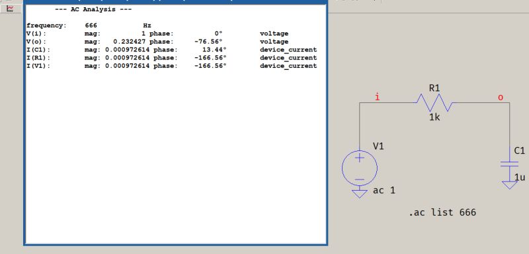Select resistor R1 symbol in schematic
529x254 pixels.
(x=434, y=103)
